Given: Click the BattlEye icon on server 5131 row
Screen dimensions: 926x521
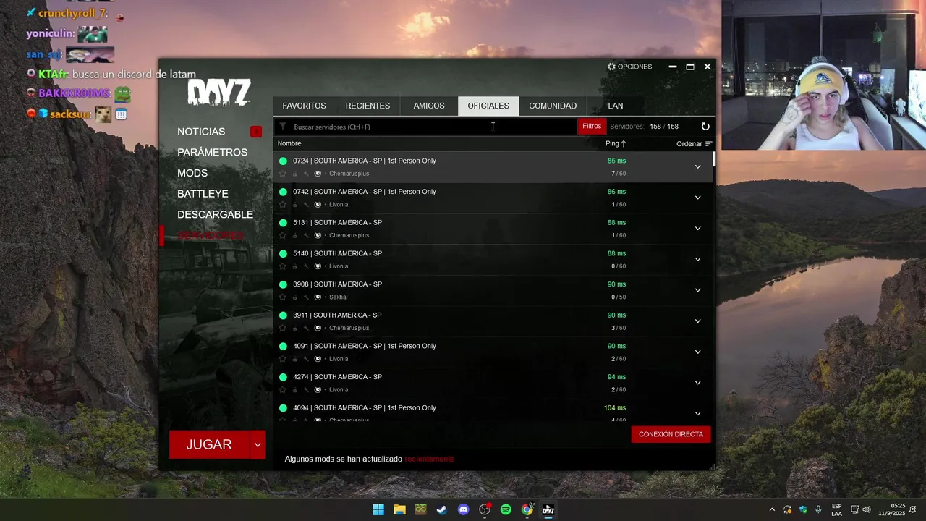Looking at the screenshot, I should [318, 235].
